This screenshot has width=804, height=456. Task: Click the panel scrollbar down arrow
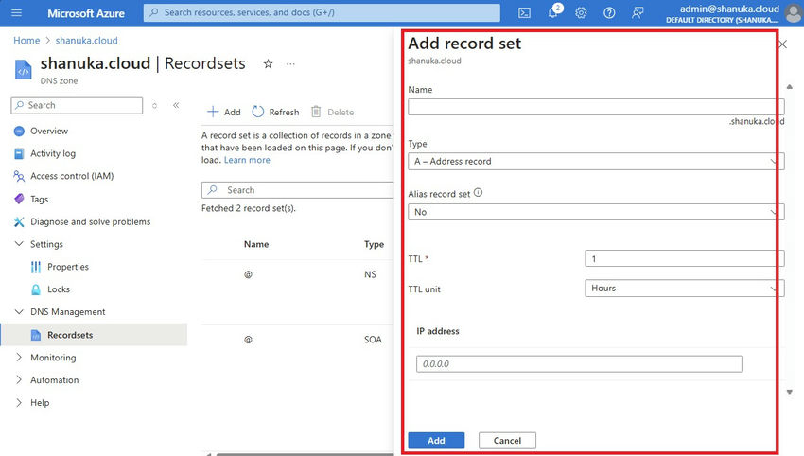(790, 392)
